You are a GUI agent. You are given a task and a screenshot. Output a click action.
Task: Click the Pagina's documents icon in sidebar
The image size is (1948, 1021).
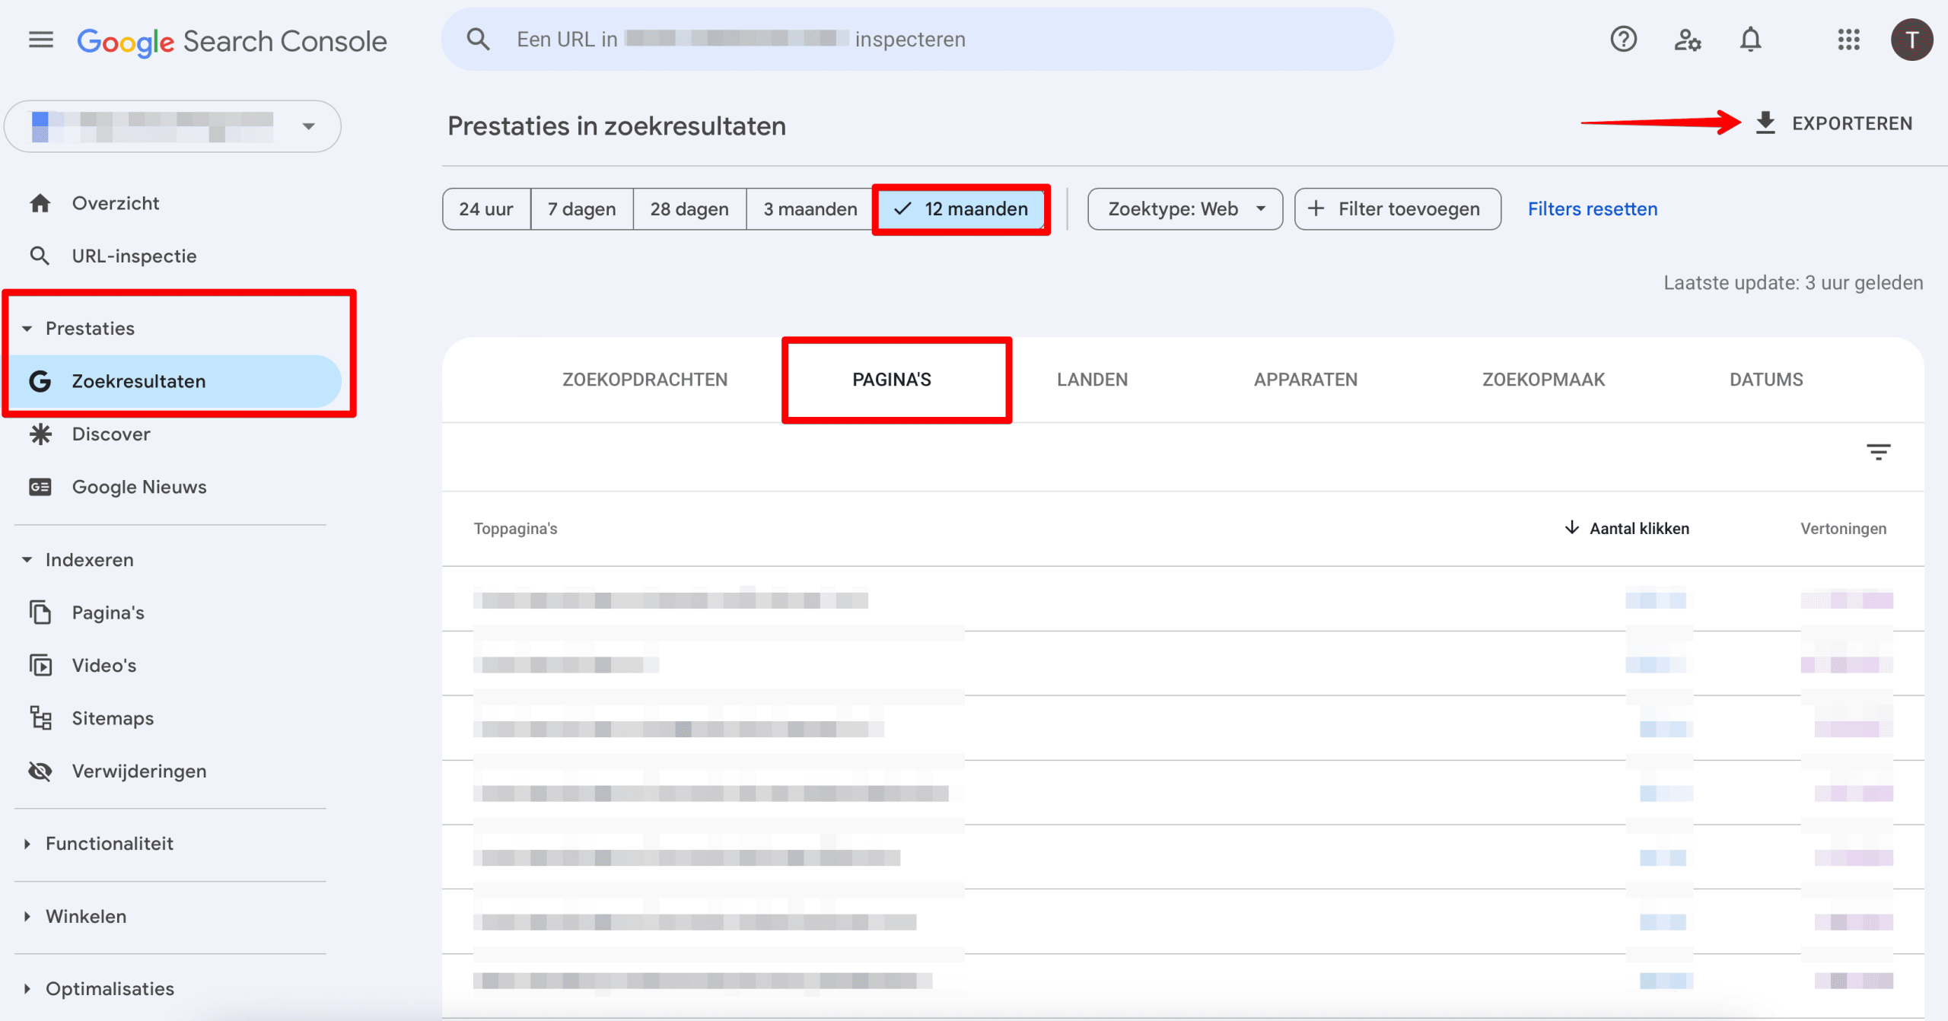click(x=40, y=612)
